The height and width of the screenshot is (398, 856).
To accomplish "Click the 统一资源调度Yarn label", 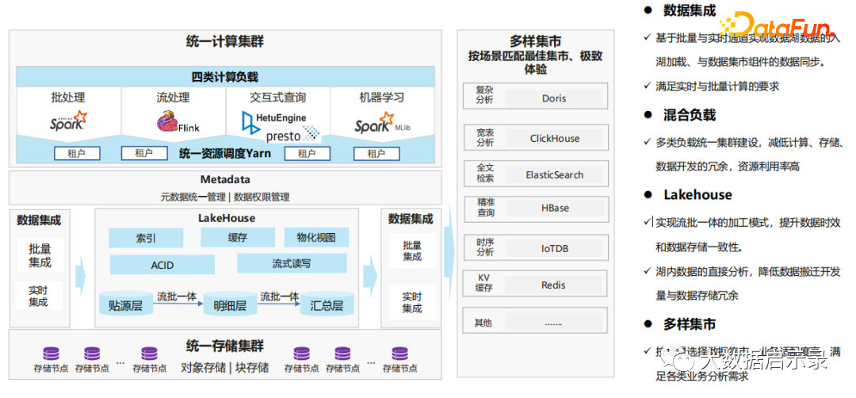I will click(x=225, y=154).
